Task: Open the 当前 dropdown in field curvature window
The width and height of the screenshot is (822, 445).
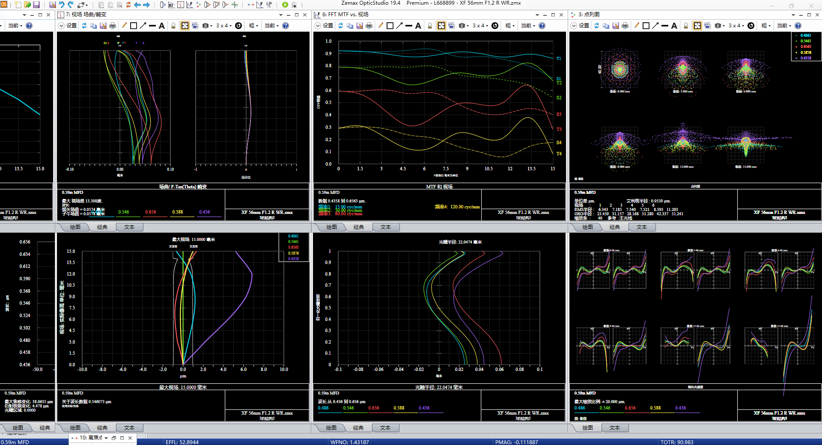Action: tap(271, 26)
